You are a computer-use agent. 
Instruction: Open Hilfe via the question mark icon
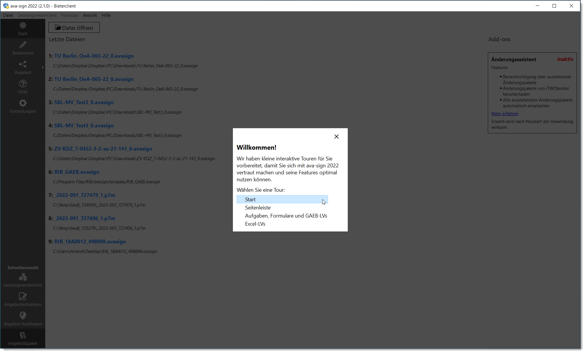click(x=23, y=86)
